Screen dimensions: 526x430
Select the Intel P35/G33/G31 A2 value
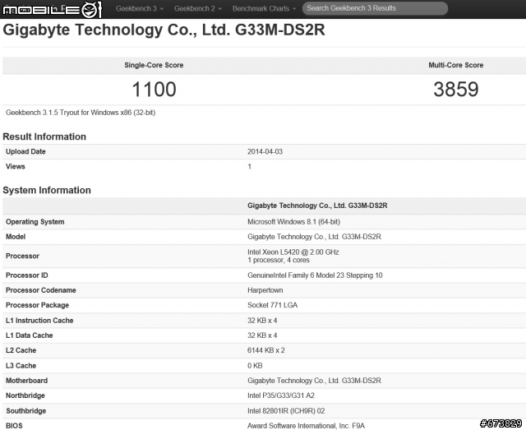coord(281,395)
